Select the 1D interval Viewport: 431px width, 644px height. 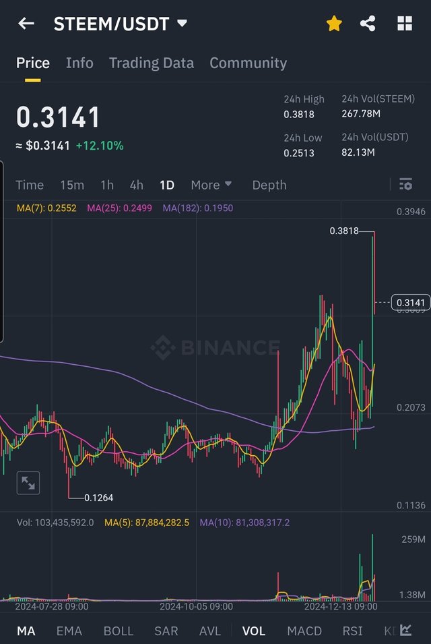click(167, 185)
